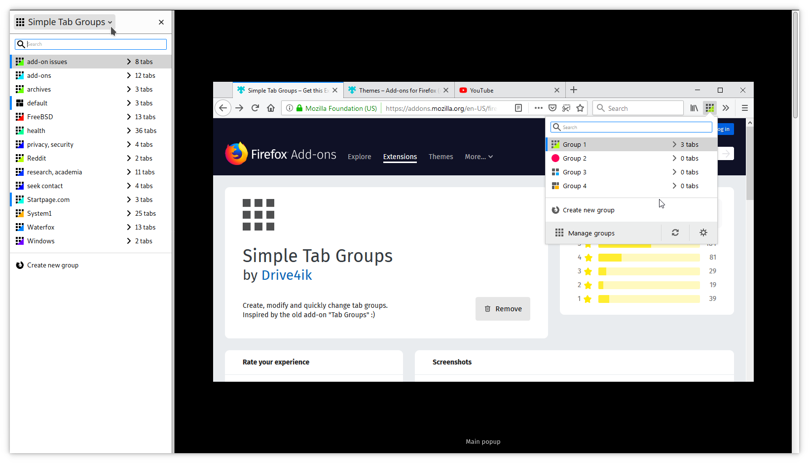
Task: Open the Library toolbar icon
Action: pos(694,108)
